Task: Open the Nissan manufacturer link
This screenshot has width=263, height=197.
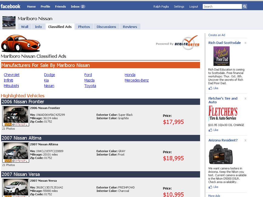Action: (49, 86)
